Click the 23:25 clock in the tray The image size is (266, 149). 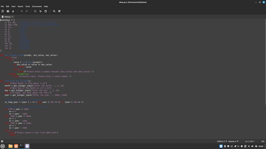click(x=261, y=146)
